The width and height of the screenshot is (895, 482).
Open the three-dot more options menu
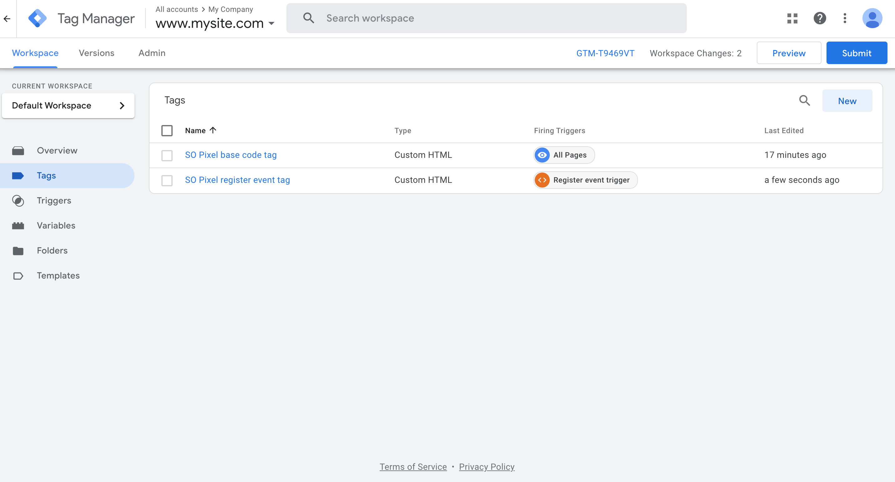click(x=845, y=18)
